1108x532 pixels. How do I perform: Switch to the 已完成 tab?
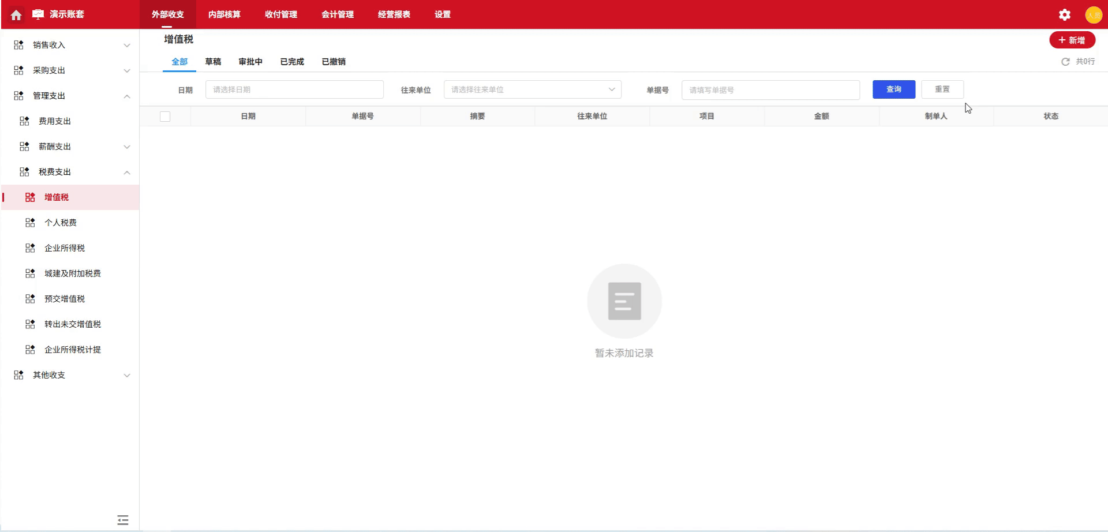(x=291, y=61)
